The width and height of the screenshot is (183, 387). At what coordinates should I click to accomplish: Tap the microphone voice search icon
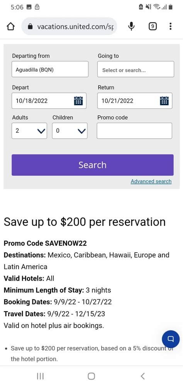pos(132,26)
